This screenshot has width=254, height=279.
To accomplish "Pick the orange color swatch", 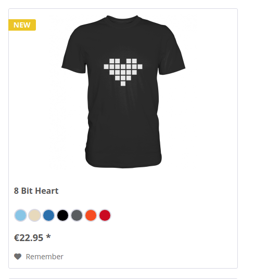I will (91, 215).
